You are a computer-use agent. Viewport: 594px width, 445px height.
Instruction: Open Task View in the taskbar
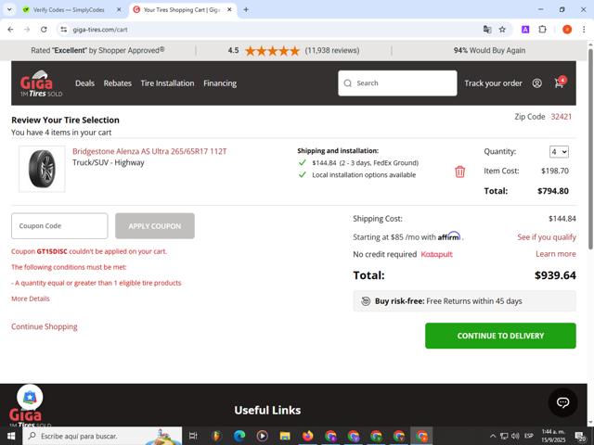tap(193, 436)
